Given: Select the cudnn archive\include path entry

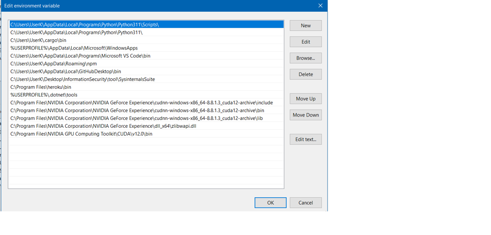Looking at the screenshot, I should (x=146, y=103).
